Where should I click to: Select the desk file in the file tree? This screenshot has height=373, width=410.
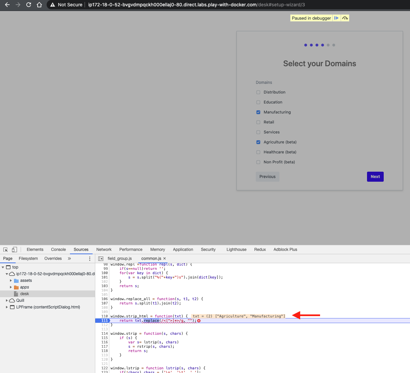click(x=24, y=293)
